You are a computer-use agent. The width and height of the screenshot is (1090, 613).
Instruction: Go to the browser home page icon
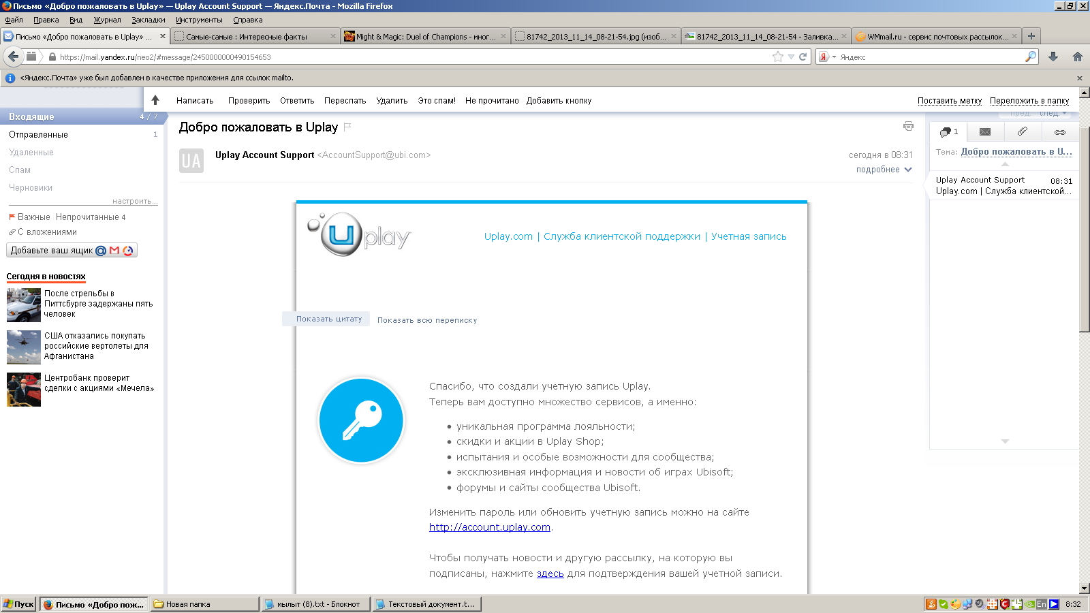(1078, 57)
